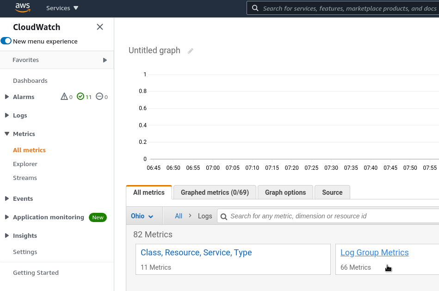Click the Untitled graph title
The image size is (439, 291).
click(x=154, y=50)
